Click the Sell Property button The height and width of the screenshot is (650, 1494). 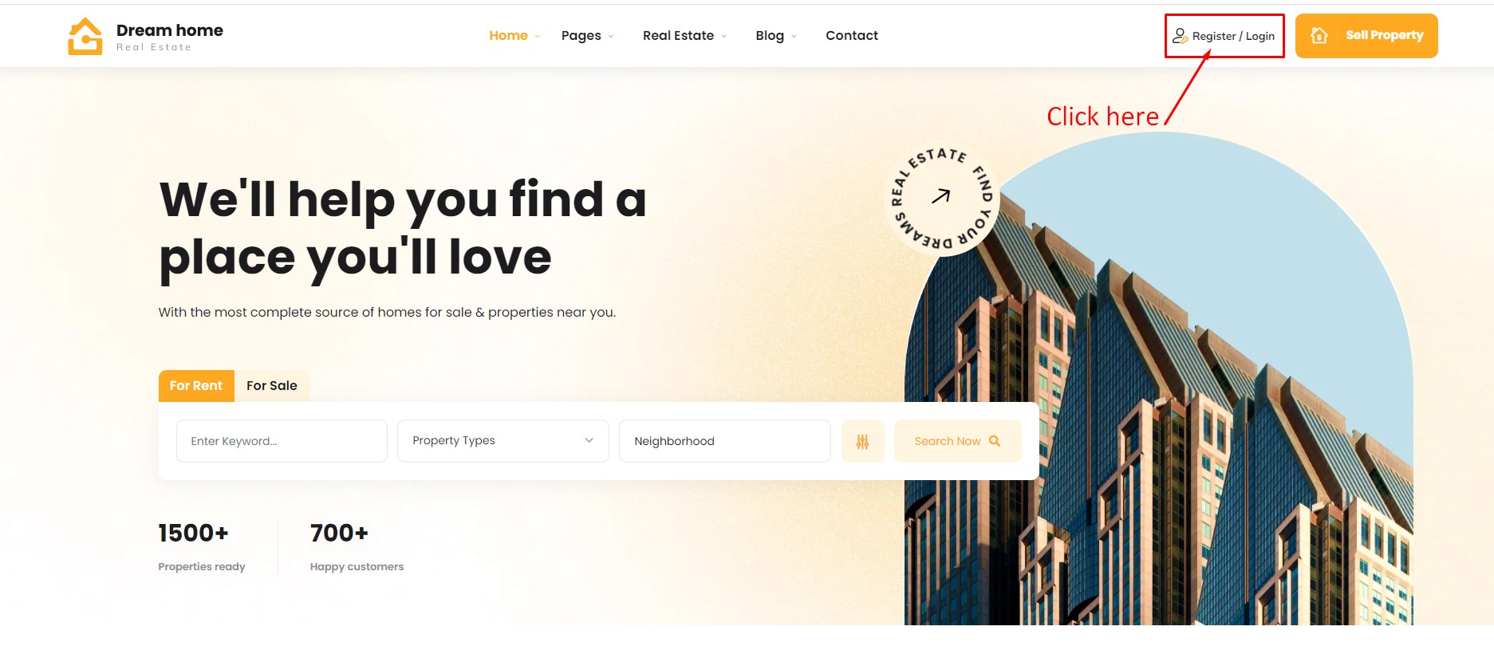click(1366, 36)
